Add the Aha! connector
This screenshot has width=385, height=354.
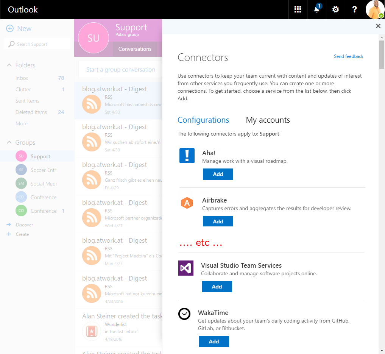[218, 174]
